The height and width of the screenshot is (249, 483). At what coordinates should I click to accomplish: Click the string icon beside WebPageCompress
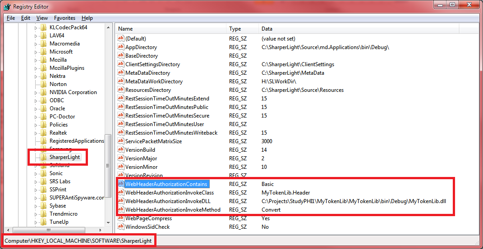pos(120,218)
